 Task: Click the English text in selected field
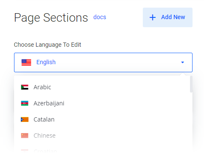(46, 62)
